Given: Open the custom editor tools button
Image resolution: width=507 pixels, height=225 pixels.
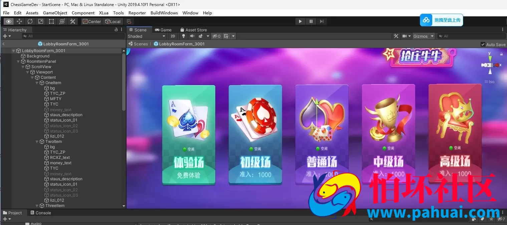Looking at the screenshot, I should coord(72,21).
